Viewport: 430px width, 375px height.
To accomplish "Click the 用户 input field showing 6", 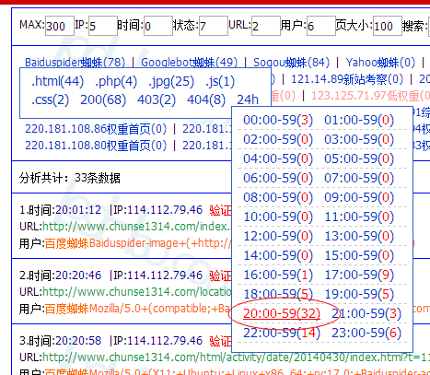I will click(321, 26).
